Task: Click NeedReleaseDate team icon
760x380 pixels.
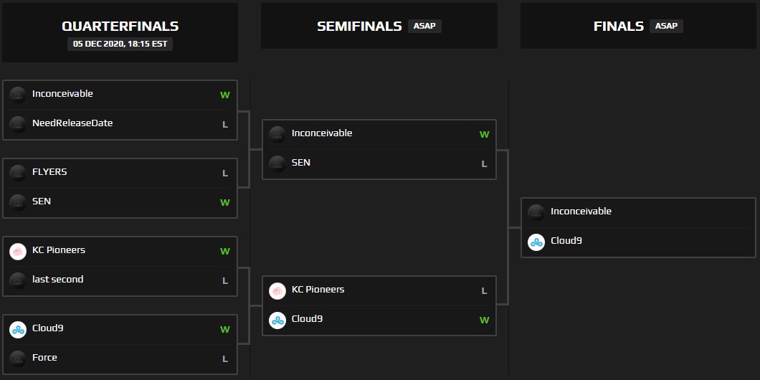Action: tap(18, 125)
